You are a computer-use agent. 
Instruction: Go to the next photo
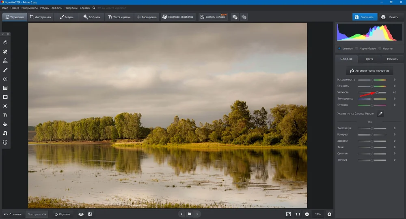click(197, 214)
